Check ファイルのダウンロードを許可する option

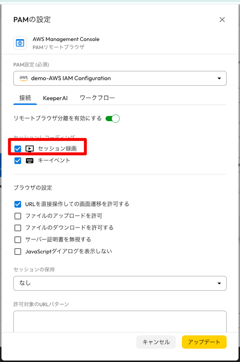(x=18, y=228)
